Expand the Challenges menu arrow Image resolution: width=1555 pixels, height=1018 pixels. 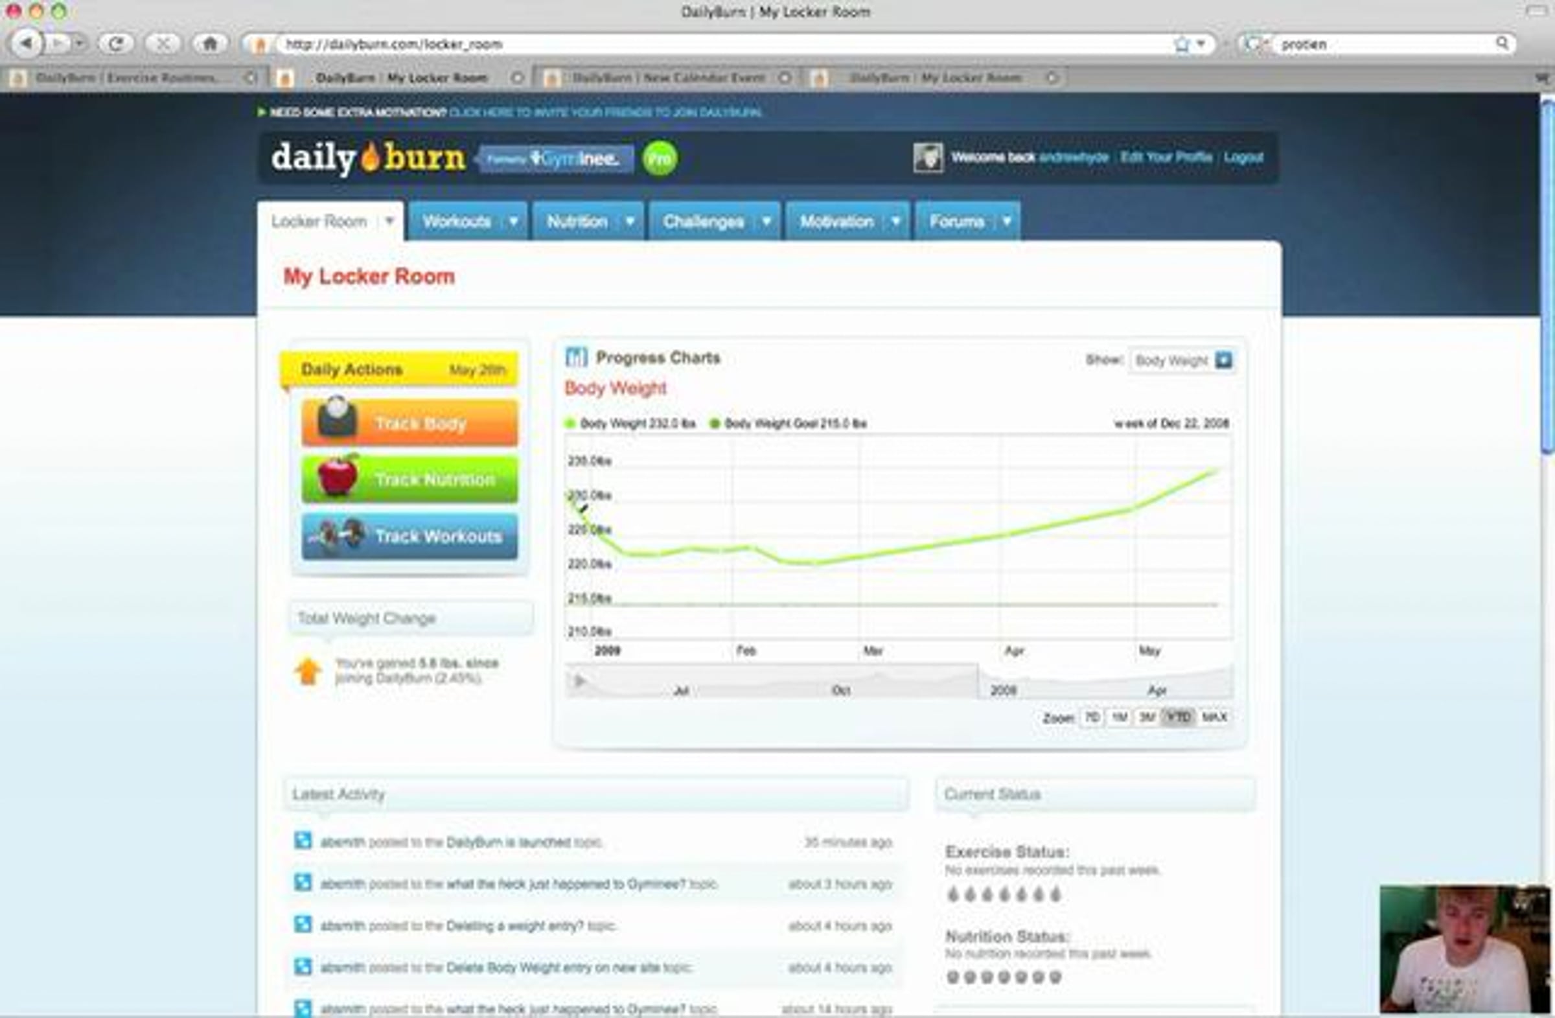click(766, 222)
